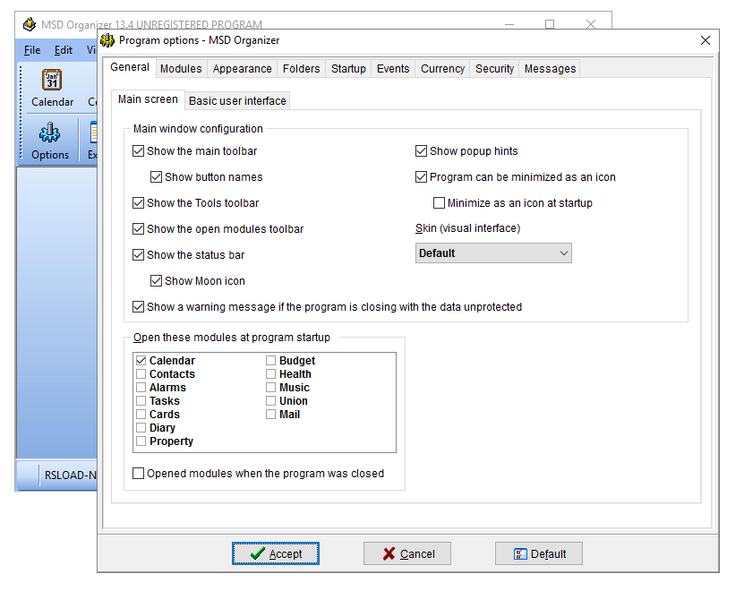Click the Program options dialog title icon

(107, 40)
